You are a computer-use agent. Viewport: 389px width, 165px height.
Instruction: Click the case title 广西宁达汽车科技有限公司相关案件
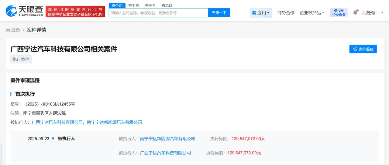64,49
